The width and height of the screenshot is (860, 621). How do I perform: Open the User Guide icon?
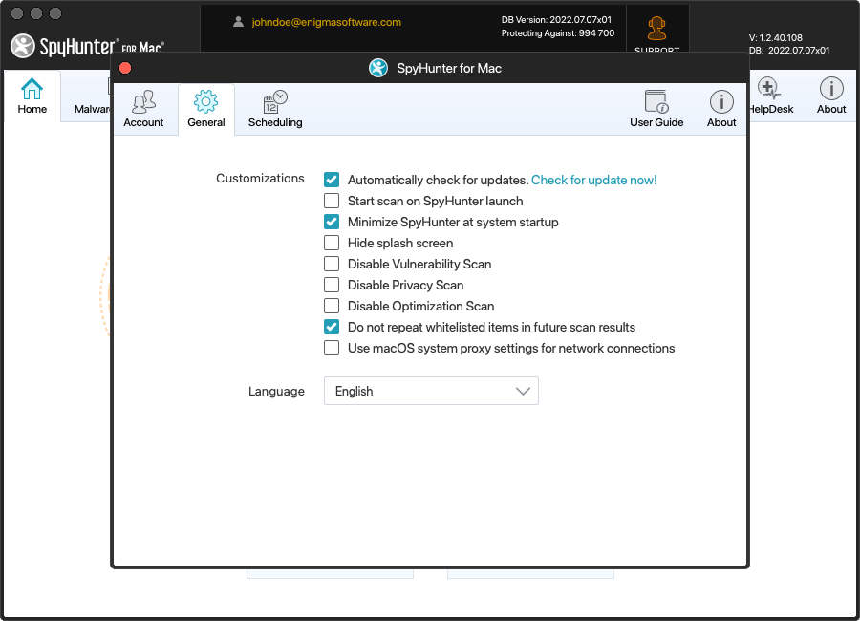[656, 102]
